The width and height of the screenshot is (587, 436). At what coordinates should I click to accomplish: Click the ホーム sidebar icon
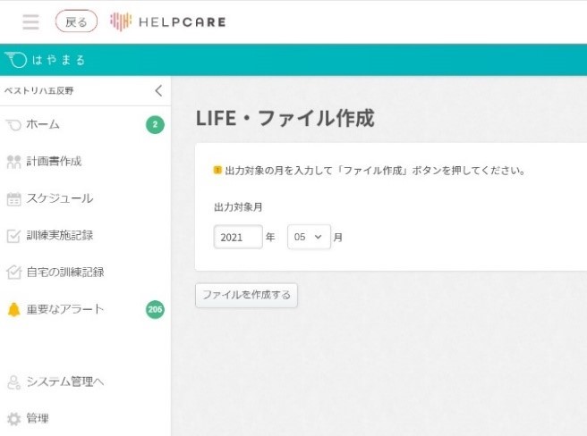(x=13, y=124)
